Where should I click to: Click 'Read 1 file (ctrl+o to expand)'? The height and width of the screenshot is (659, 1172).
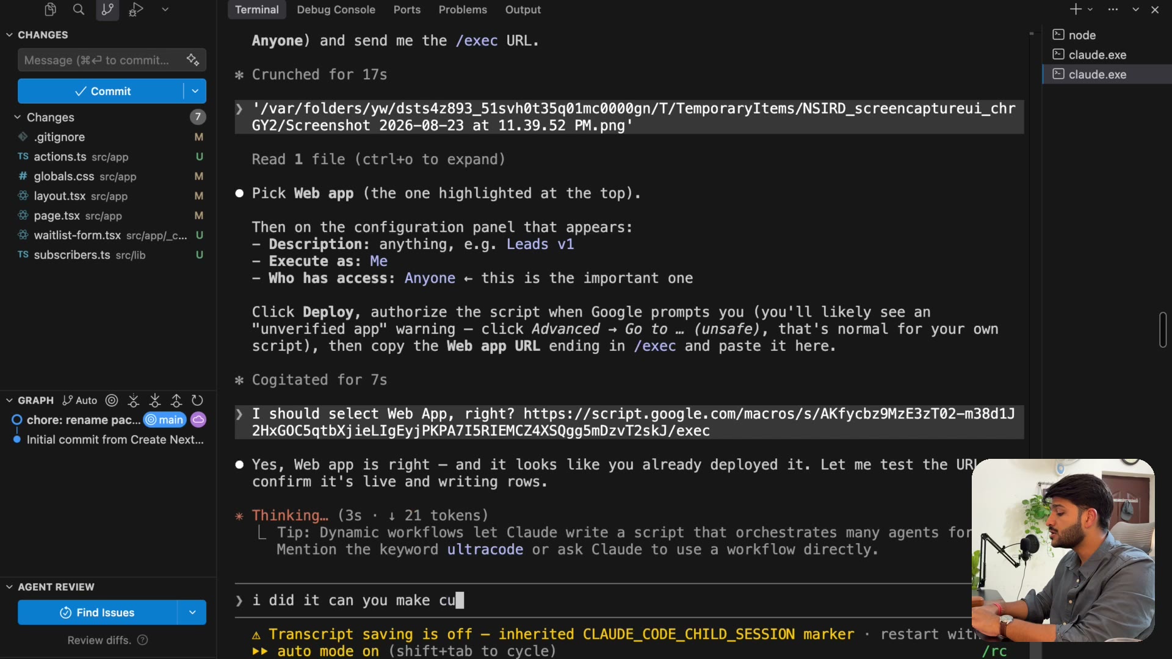pos(378,159)
